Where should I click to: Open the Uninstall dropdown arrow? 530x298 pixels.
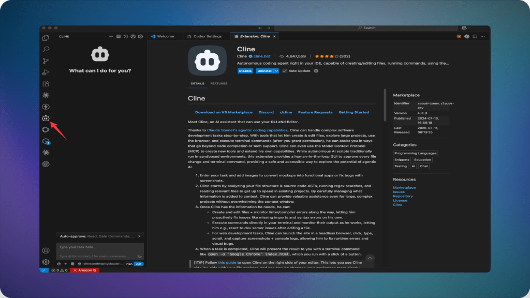pyautogui.click(x=276, y=71)
